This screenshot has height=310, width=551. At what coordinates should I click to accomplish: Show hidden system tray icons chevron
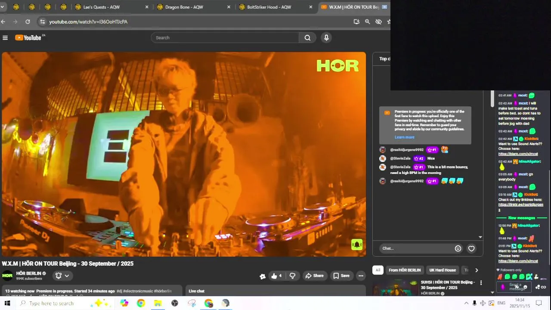click(x=466, y=303)
